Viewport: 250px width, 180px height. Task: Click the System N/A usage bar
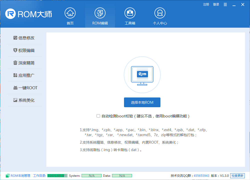[x=92, y=176]
